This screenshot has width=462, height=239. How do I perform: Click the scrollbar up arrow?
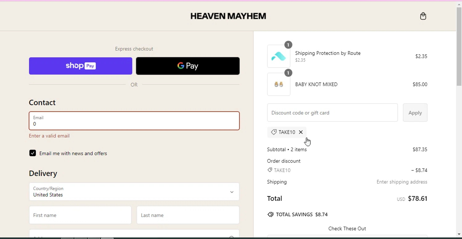[x=459, y=5]
